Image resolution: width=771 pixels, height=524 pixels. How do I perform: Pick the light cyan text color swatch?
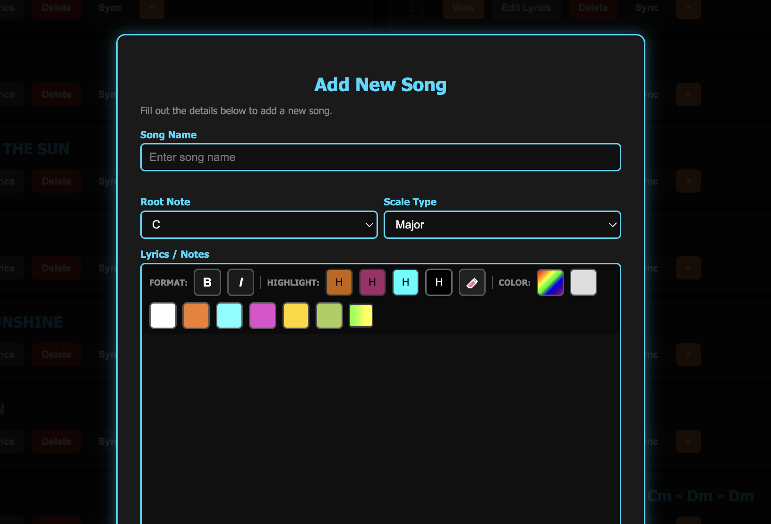(229, 315)
